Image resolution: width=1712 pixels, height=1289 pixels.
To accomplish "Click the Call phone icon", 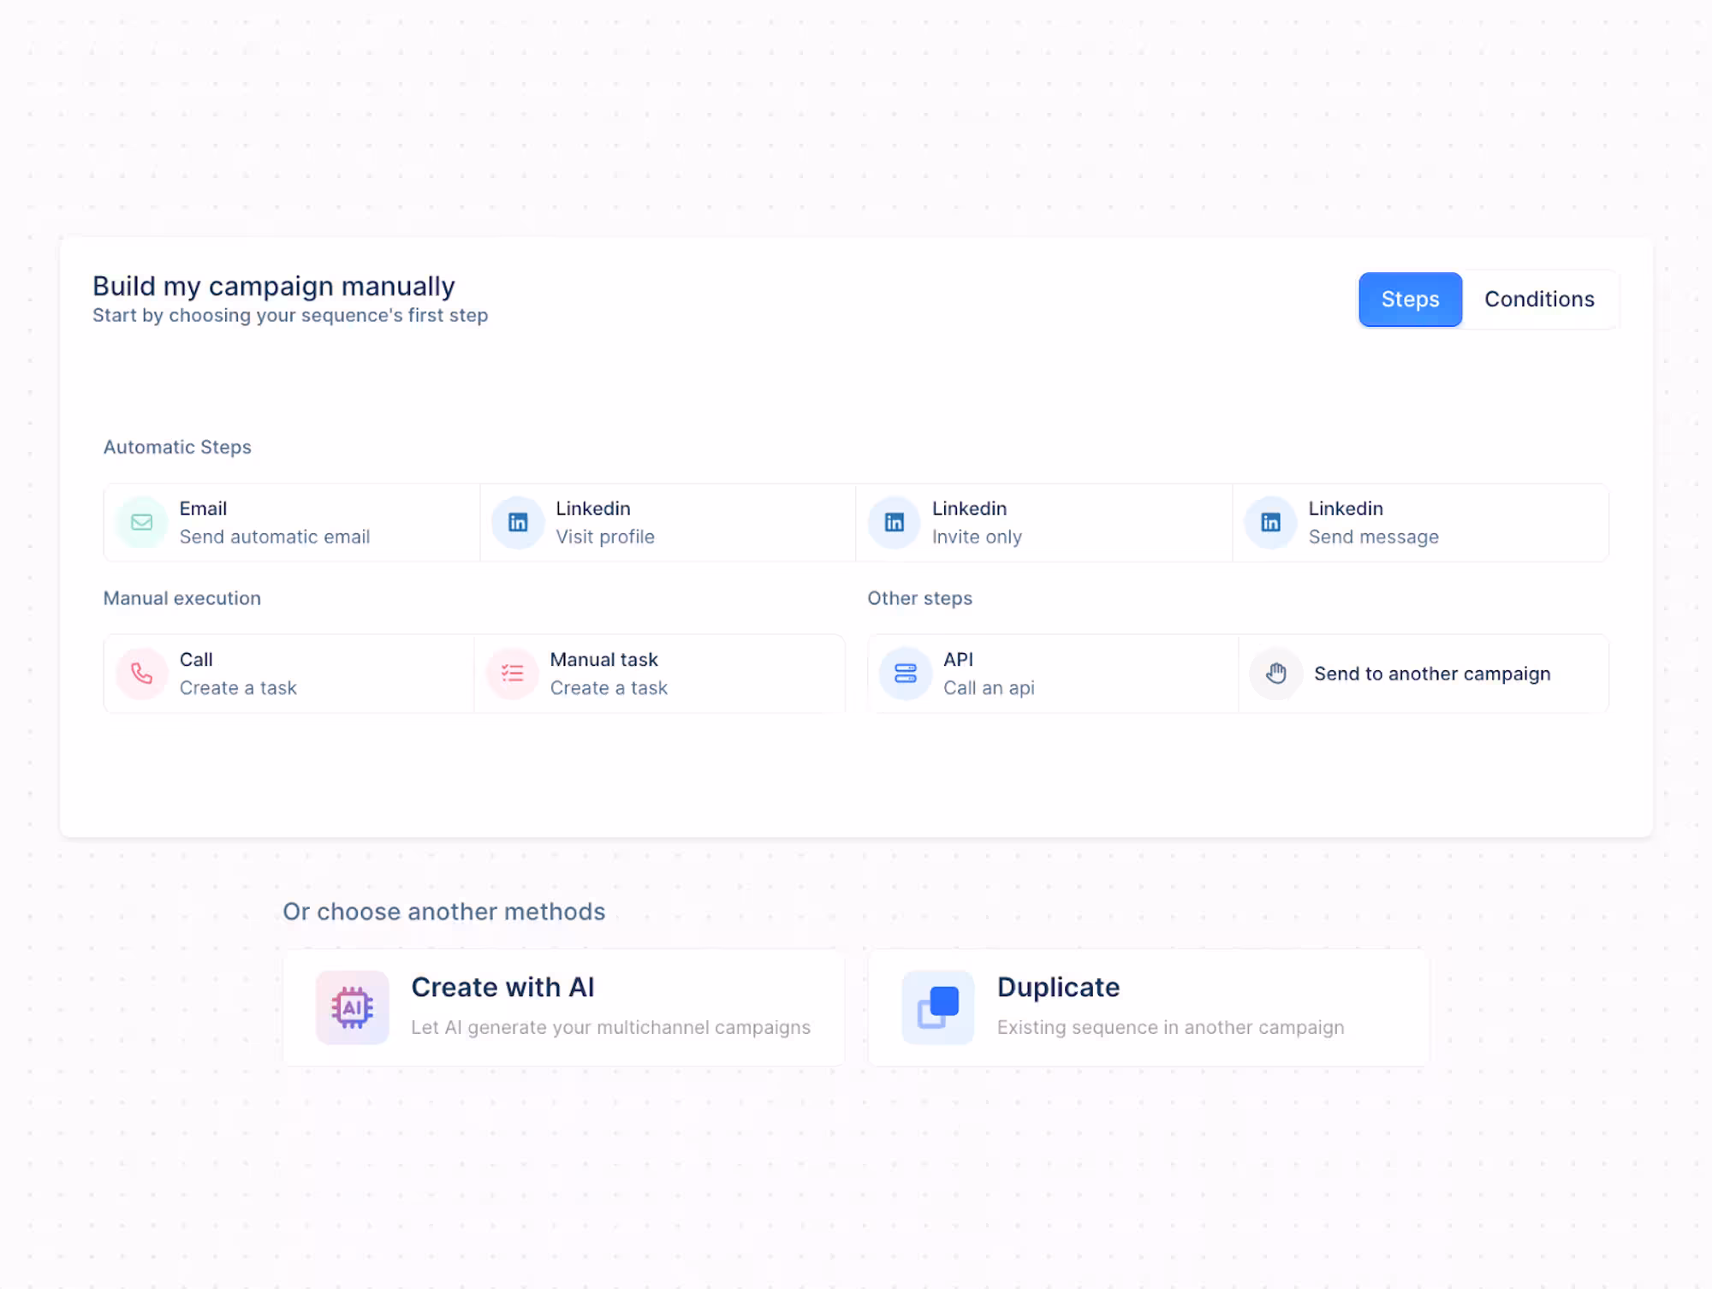I will [x=141, y=674].
